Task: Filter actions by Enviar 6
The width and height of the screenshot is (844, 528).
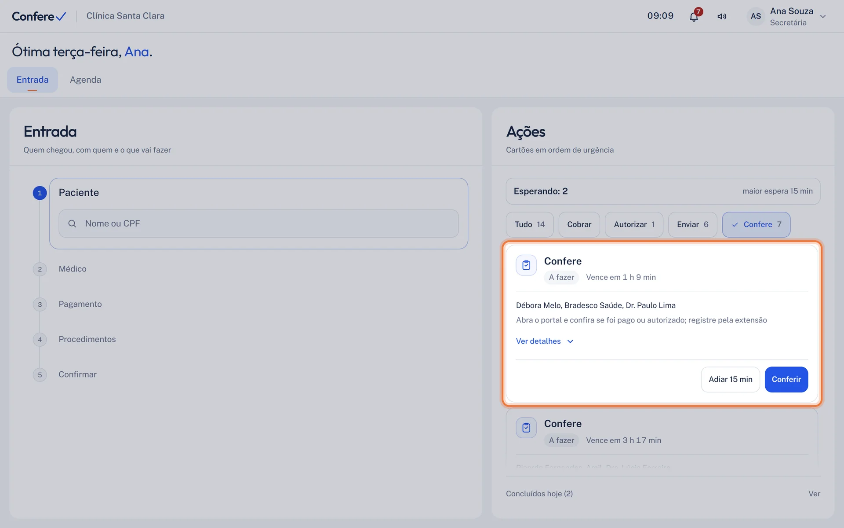Action: tap(692, 224)
